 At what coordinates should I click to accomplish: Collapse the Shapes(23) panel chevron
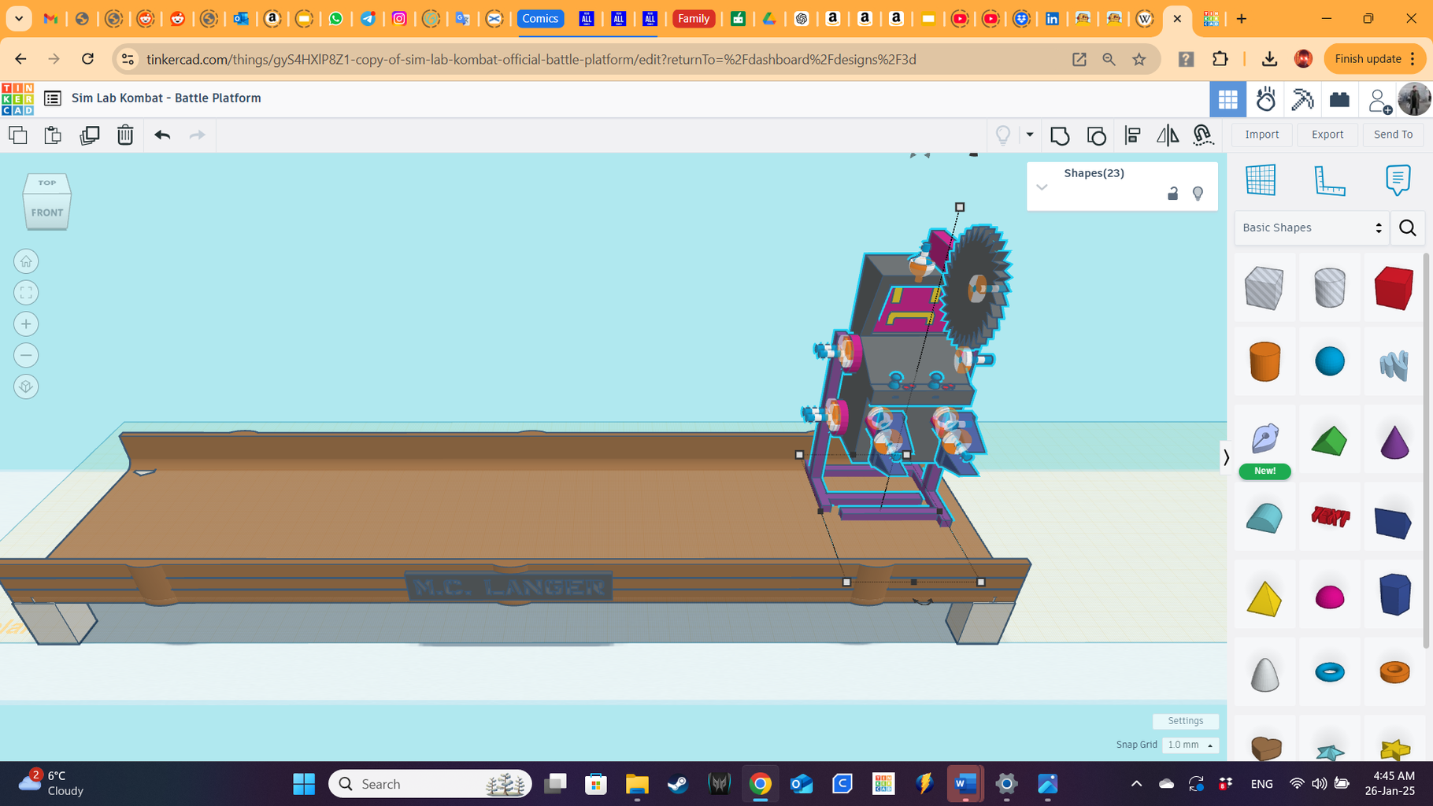1042,187
